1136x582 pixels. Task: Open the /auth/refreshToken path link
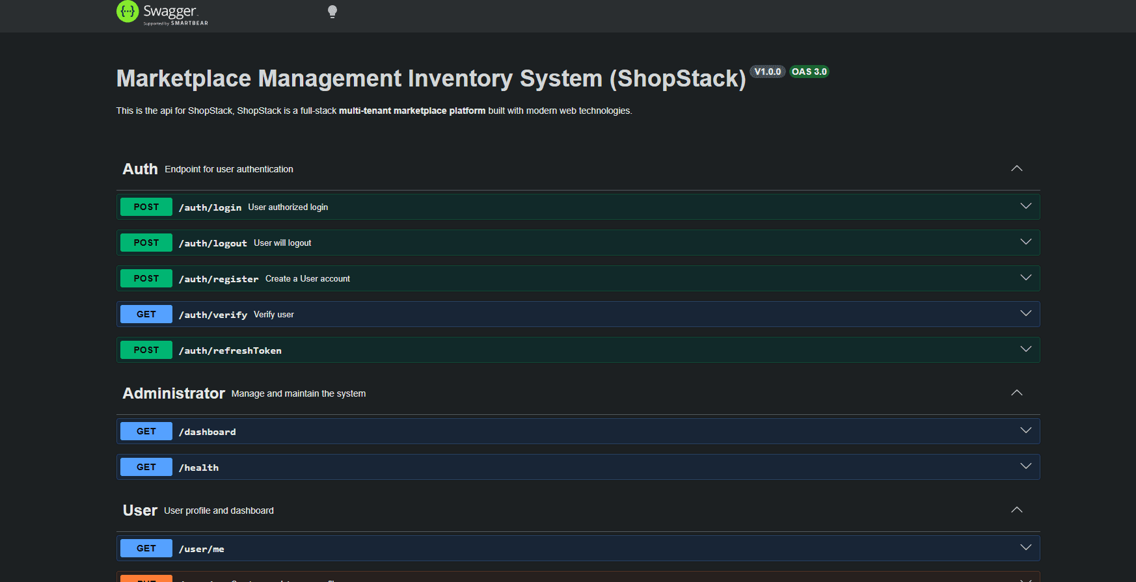click(230, 351)
